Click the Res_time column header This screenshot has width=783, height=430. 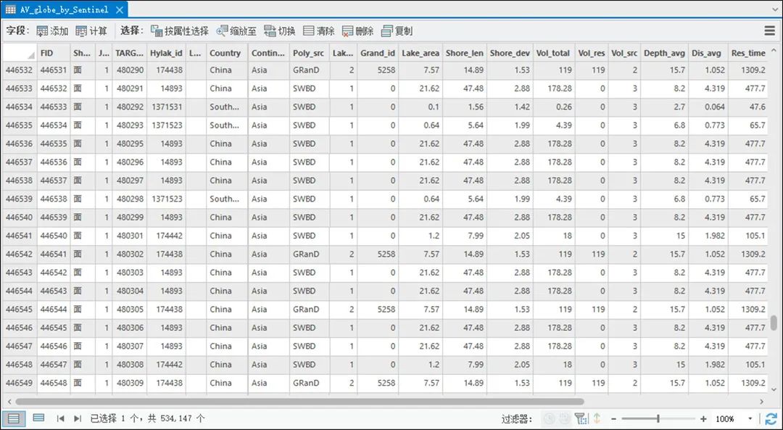[x=748, y=53]
